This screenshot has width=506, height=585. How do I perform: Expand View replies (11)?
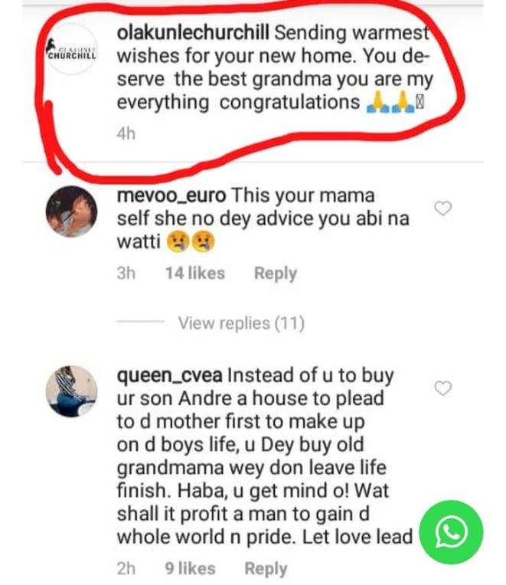tap(241, 324)
